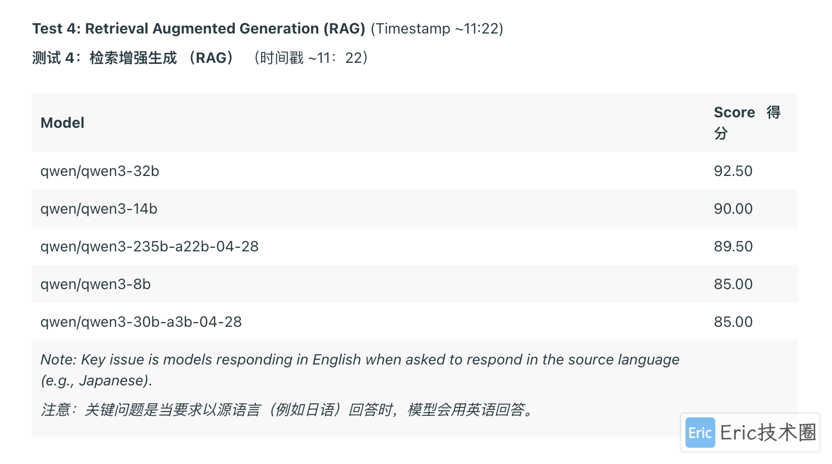Select the qwen/qwen3-8b model name
The image size is (832, 464).
pyautogui.click(x=96, y=284)
